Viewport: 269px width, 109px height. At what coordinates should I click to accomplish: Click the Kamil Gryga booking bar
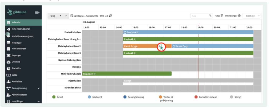139,46
